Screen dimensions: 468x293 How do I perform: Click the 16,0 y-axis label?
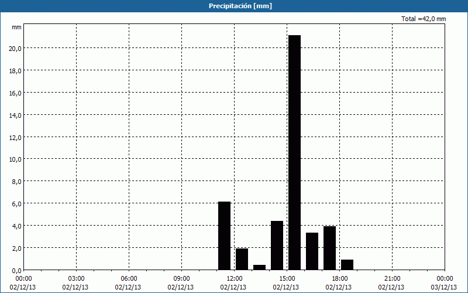(x=15, y=93)
